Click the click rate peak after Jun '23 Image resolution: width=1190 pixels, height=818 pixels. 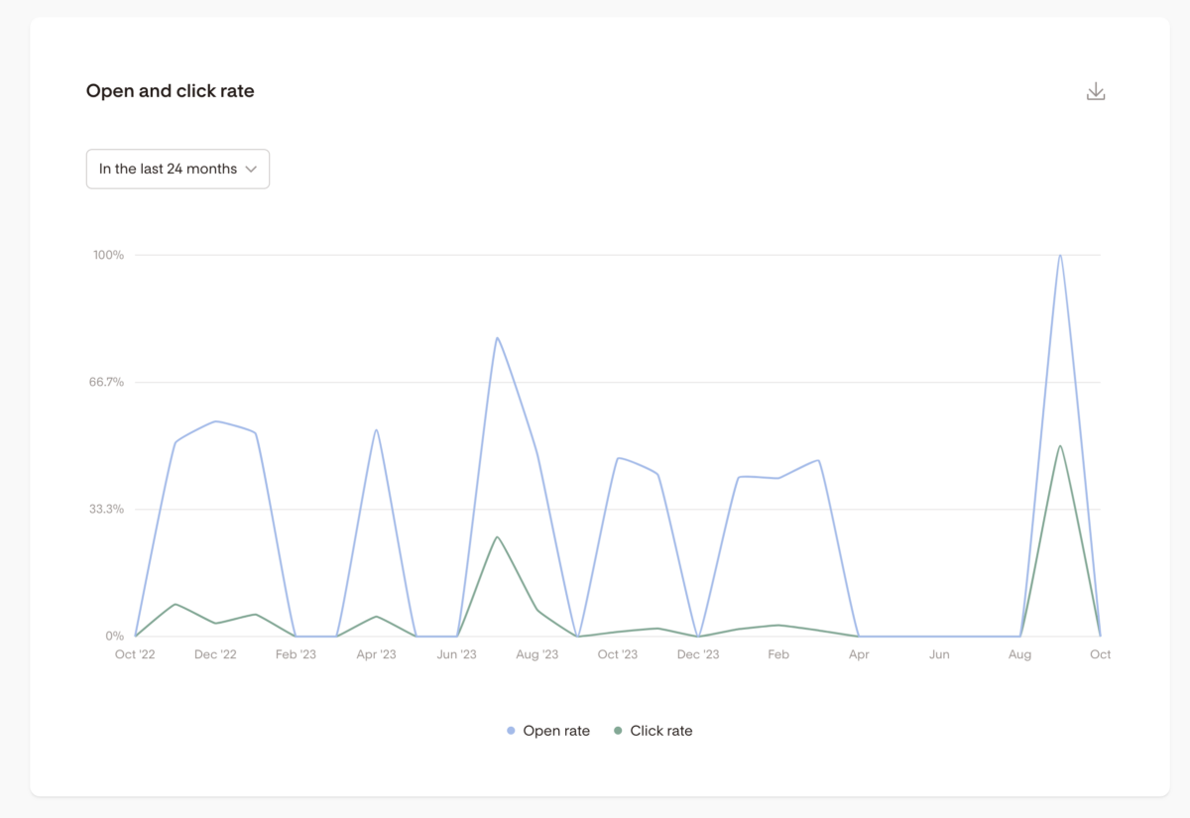tap(497, 537)
